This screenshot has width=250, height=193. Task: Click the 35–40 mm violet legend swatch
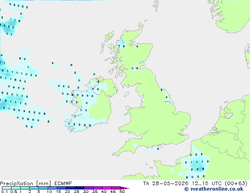tap(97, 188)
